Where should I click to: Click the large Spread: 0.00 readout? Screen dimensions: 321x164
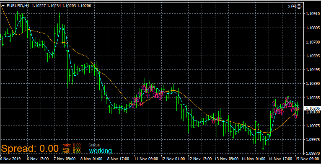point(30,148)
